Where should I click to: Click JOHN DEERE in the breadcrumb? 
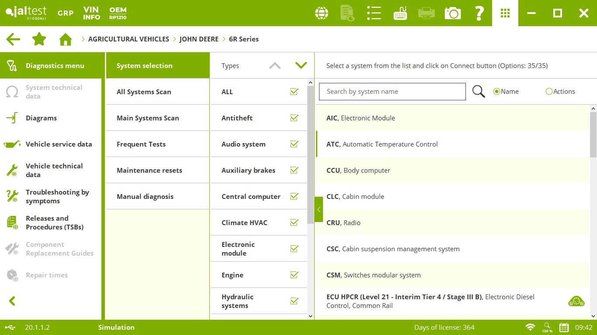(199, 39)
